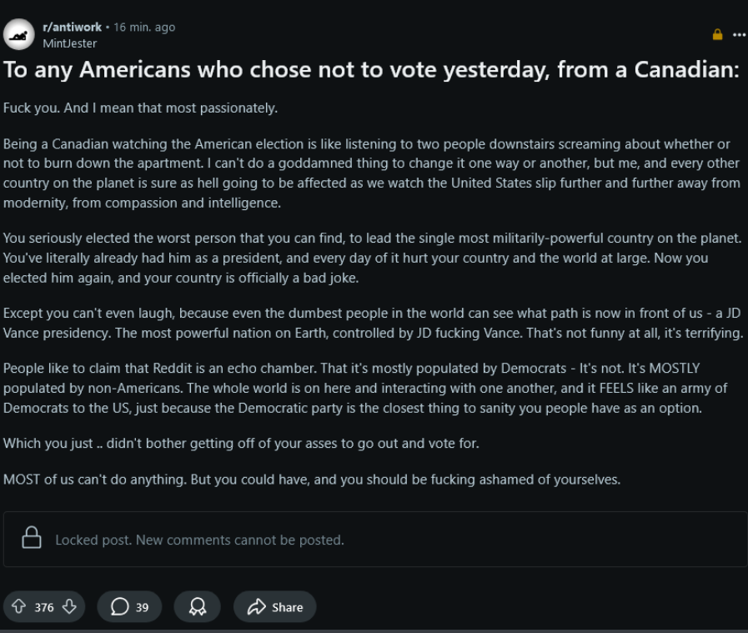Viewport: 748px width, 633px height.
Task: Open the 39 comments via speech bubble
Action: (129, 607)
